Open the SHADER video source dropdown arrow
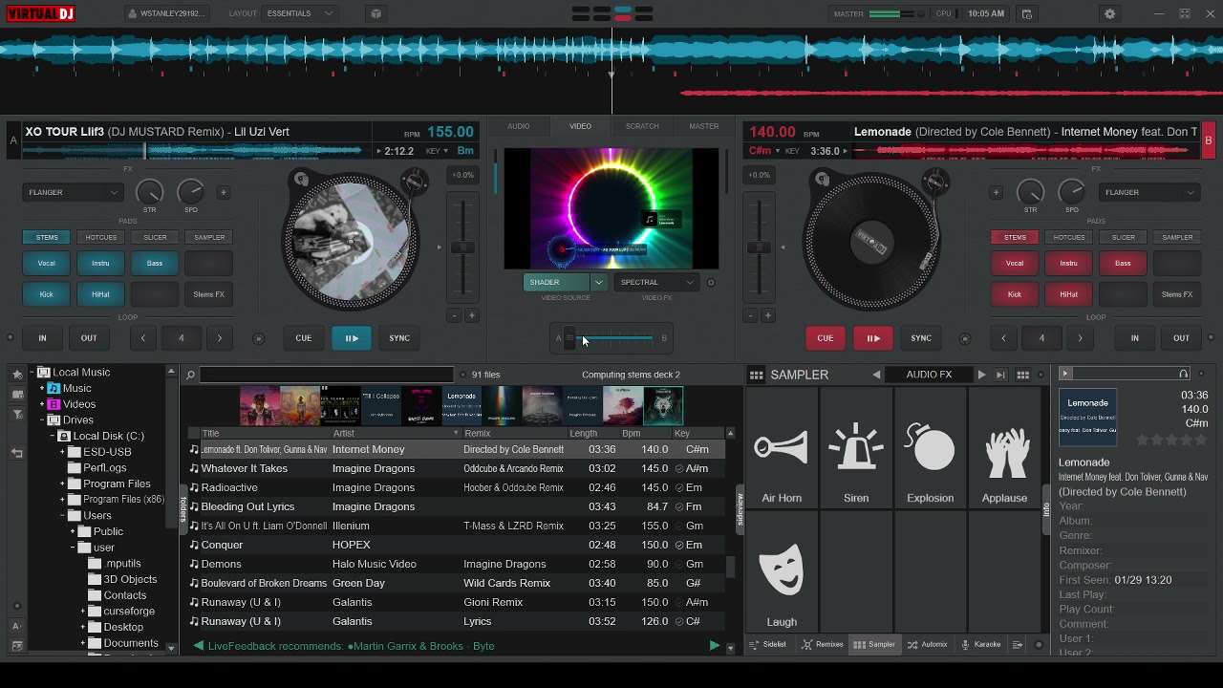1223x688 pixels. coord(598,282)
